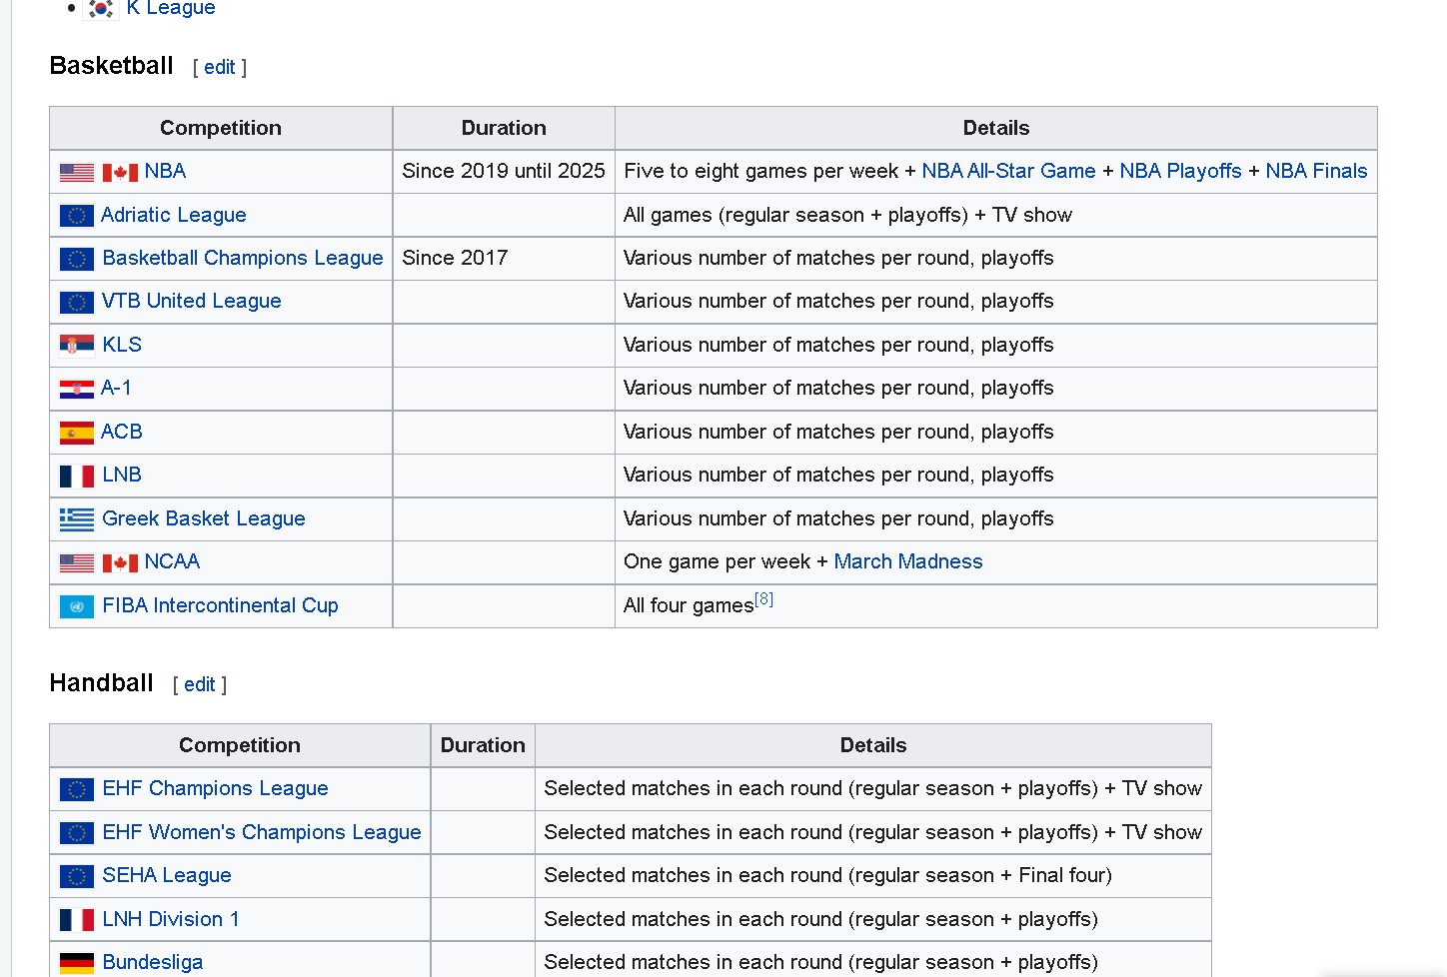Click the EU flag next to Basketball Champions League
This screenshot has width=1447, height=977.
click(77, 259)
